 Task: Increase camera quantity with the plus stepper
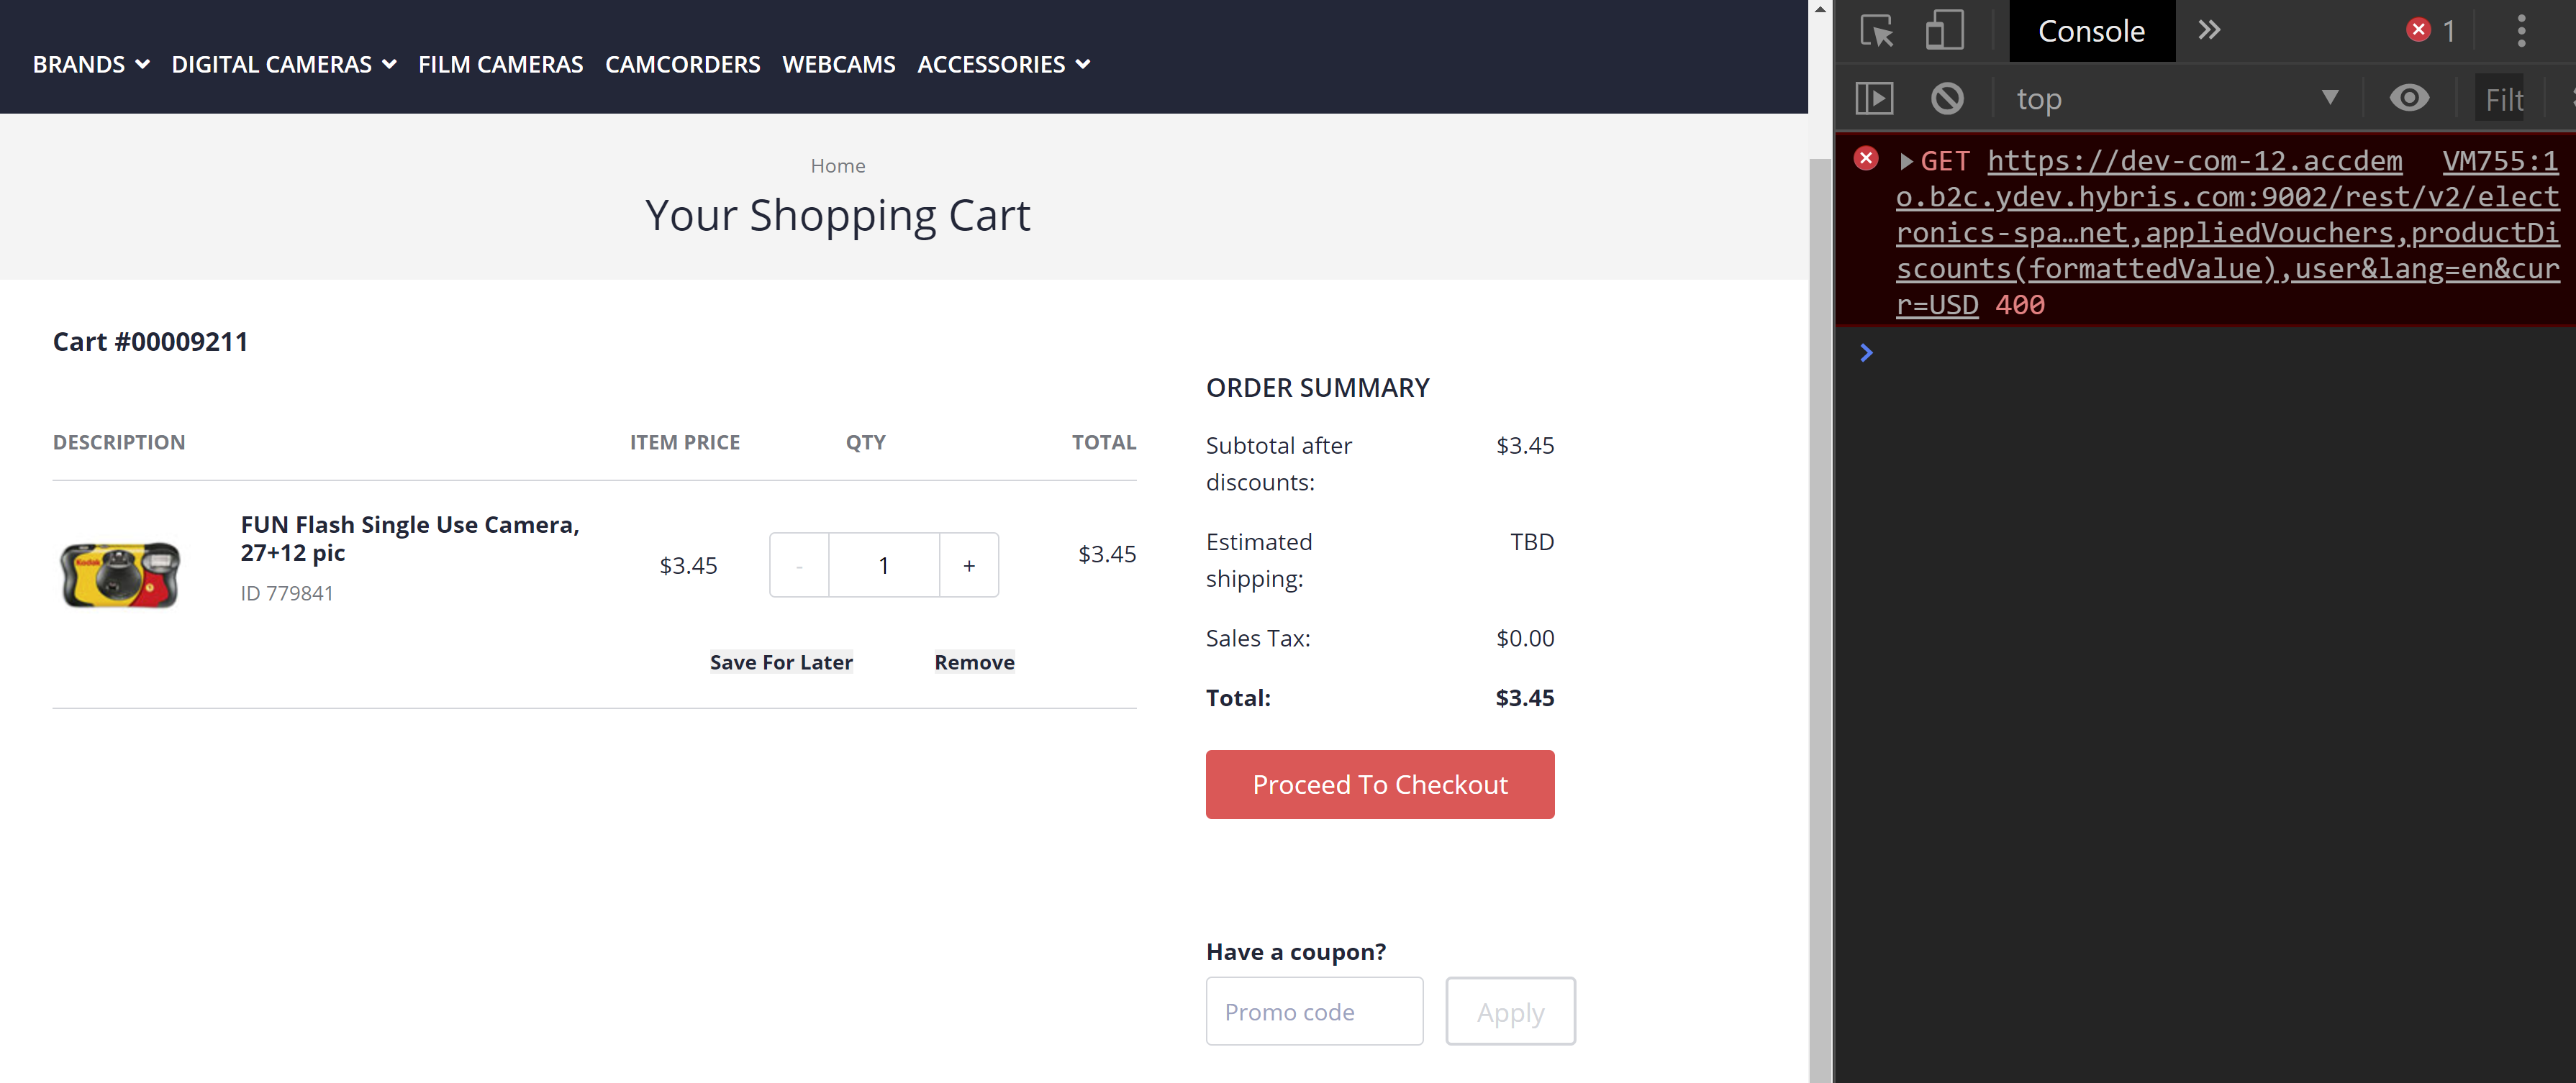point(968,565)
